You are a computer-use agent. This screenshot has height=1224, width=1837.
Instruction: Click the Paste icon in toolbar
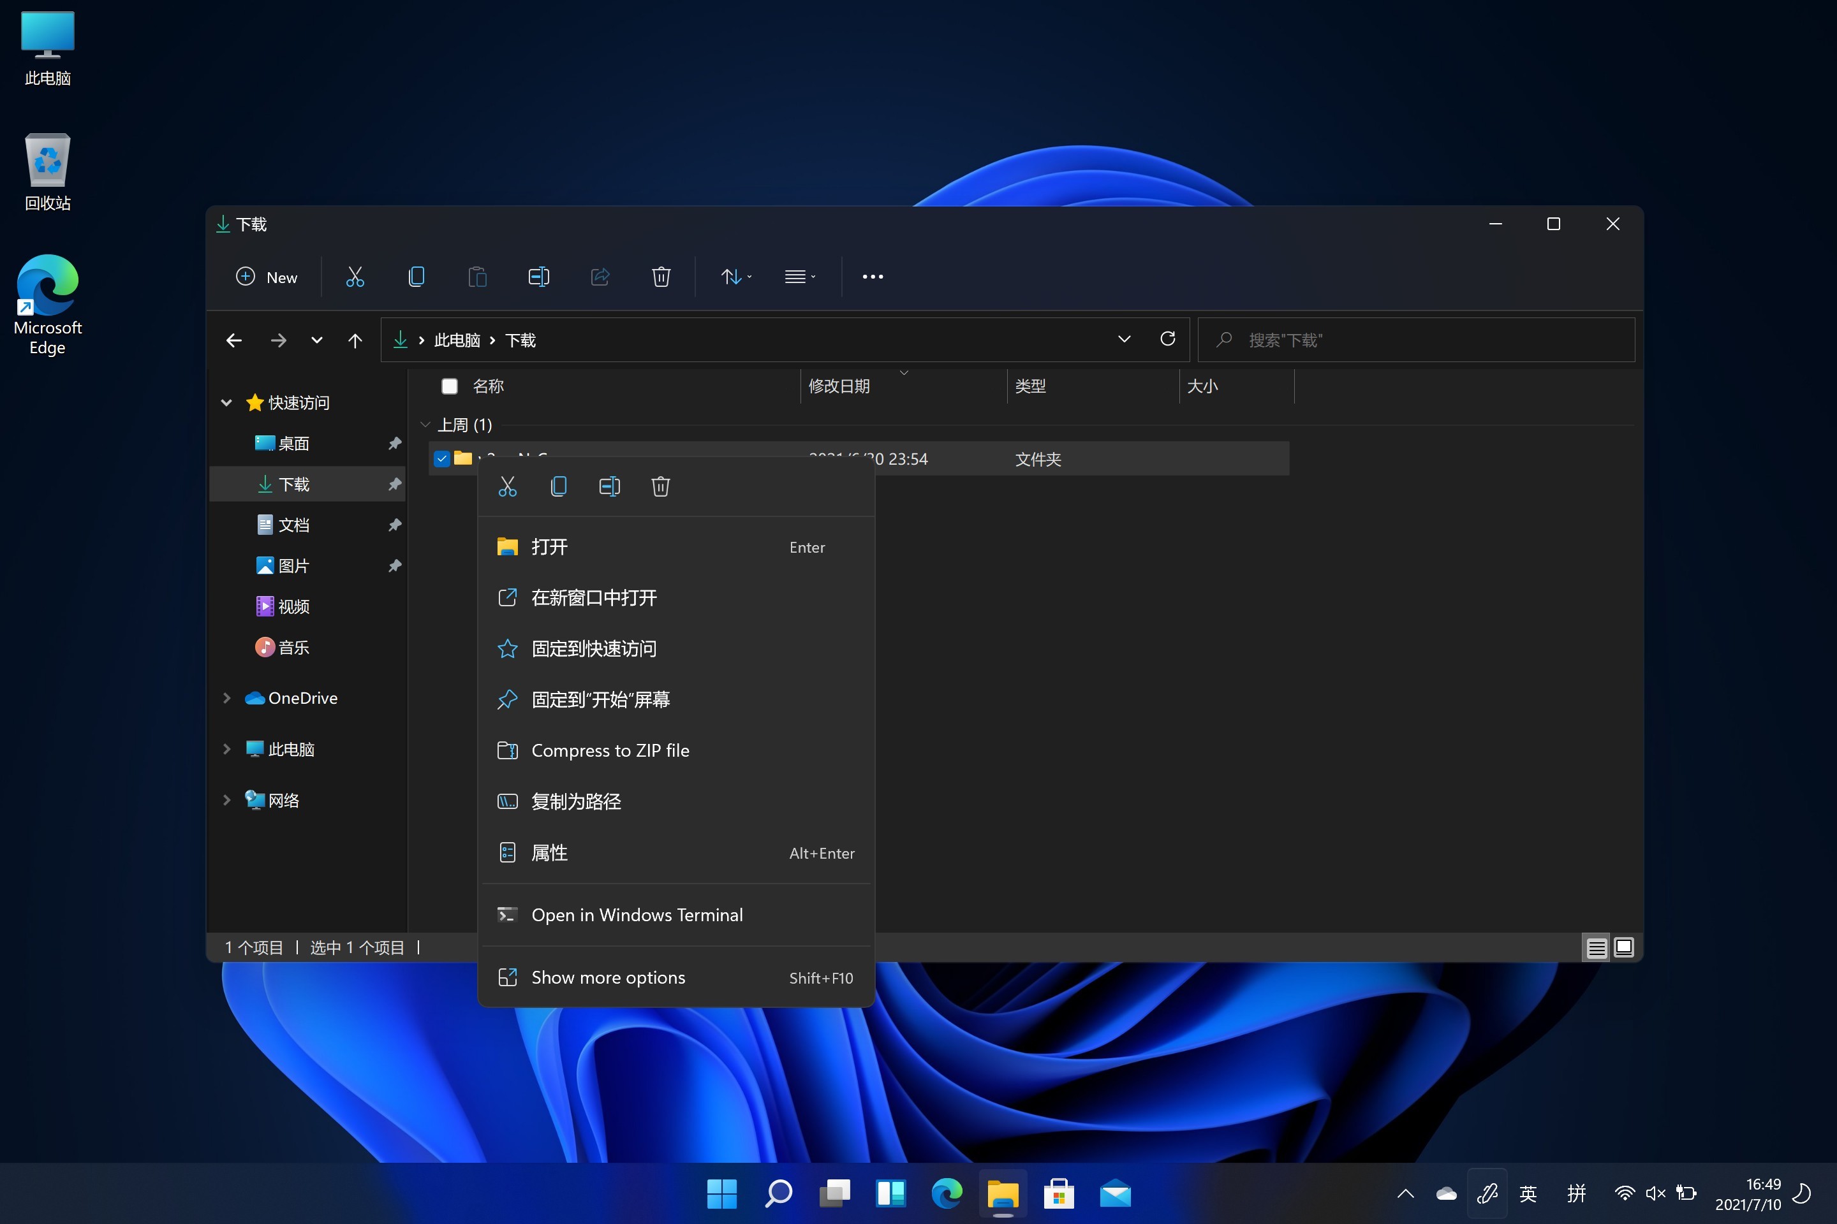pyautogui.click(x=478, y=277)
